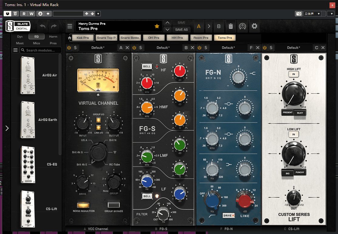Toggle the HF Bell button on FG-S
Image resolution: width=338 pixels, height=234 pixels.
[x=147, y=66]
